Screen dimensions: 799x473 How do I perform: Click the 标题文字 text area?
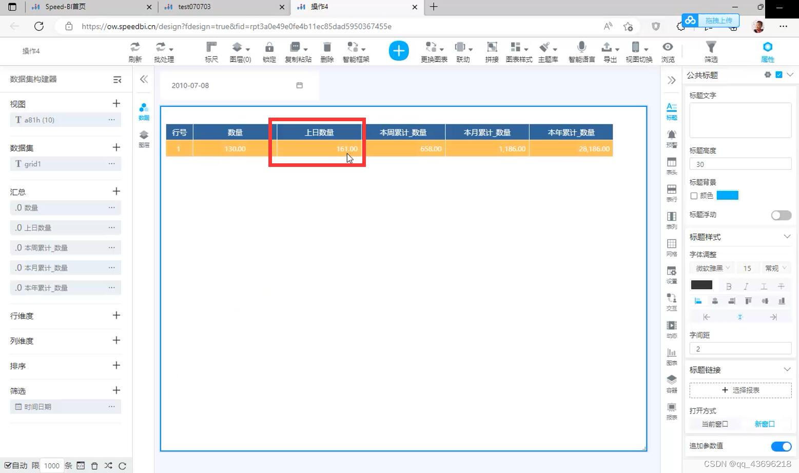(740, 120)
